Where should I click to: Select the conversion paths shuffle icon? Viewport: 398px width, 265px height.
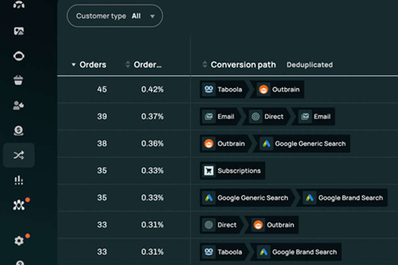[19, 155]
